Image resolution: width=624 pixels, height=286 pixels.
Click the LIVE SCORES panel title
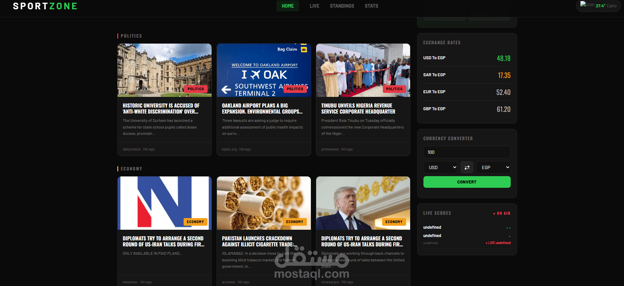437,213
